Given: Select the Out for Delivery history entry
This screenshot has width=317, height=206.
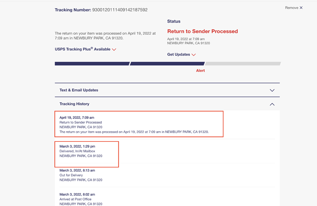Looking at the screenshot, I should click(x=71, y=175).
